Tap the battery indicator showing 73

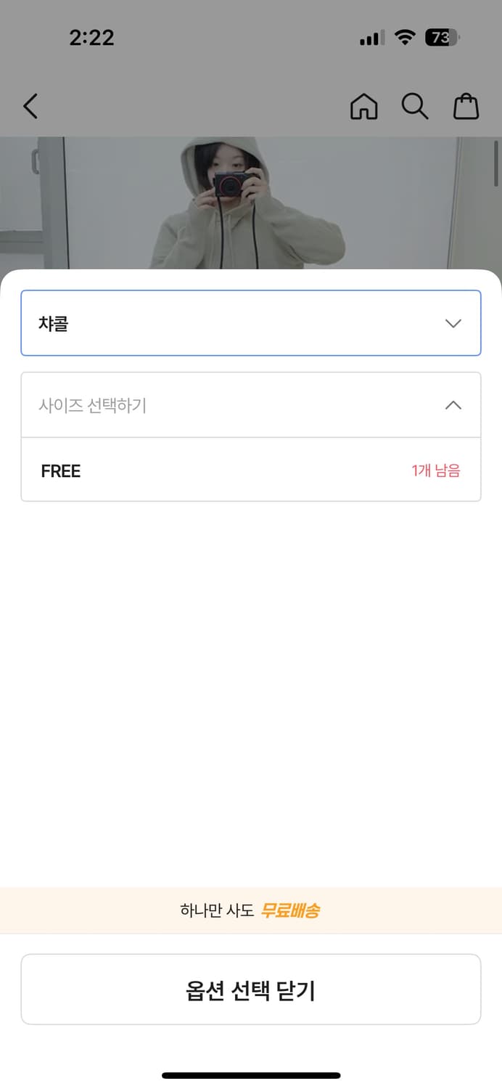440,38
